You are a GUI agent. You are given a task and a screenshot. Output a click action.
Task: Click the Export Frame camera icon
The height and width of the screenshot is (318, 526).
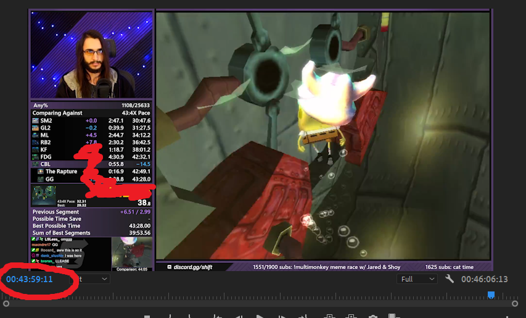[373, 316]
